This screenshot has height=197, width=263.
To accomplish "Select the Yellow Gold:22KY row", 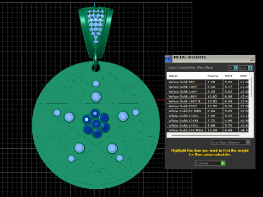I will click(208, 106).
